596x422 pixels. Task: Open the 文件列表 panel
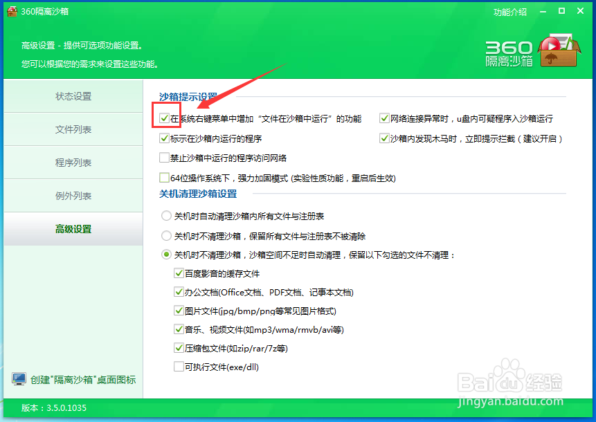pyautogui.click(x=73, y=129)
